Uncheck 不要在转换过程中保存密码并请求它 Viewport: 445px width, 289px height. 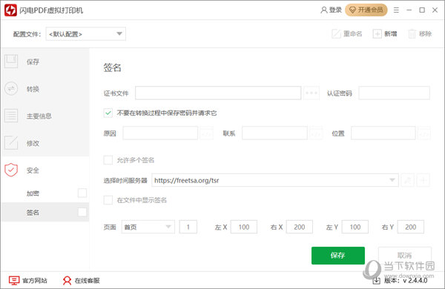tap(108, 113)
